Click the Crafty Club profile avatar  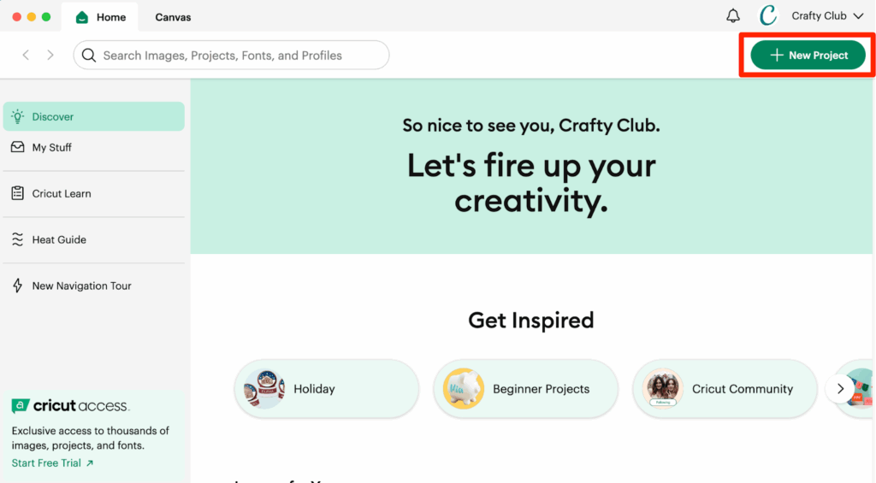pos(768,15)
